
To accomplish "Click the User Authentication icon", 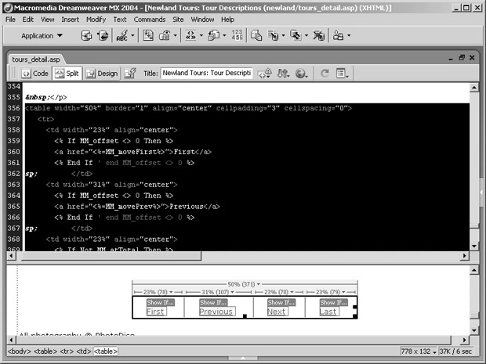I will click(338, 35).
